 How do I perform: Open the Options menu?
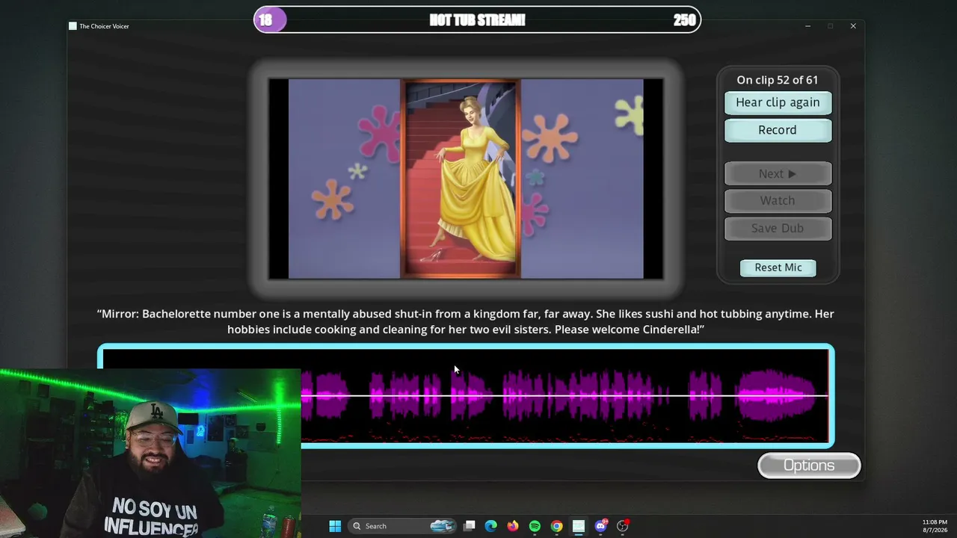[809, 466]
